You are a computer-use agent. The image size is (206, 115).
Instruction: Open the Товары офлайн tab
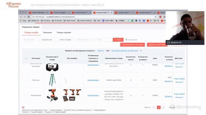coord(64,33)
